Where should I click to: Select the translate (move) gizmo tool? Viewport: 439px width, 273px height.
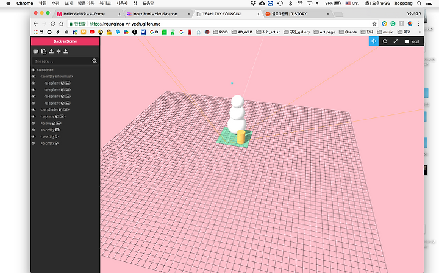374,41
